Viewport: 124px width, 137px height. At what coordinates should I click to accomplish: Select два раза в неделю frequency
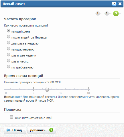(9, 43)
